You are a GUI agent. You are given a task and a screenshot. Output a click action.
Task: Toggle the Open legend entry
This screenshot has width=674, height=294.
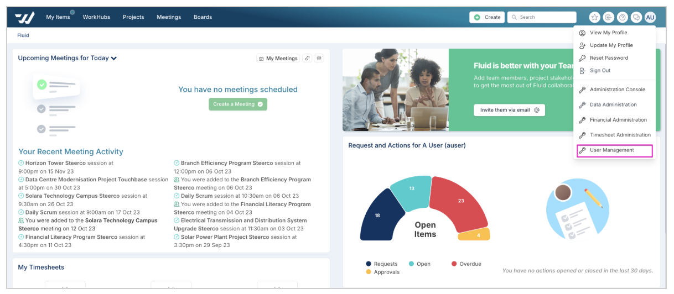(x=419, y=264)
